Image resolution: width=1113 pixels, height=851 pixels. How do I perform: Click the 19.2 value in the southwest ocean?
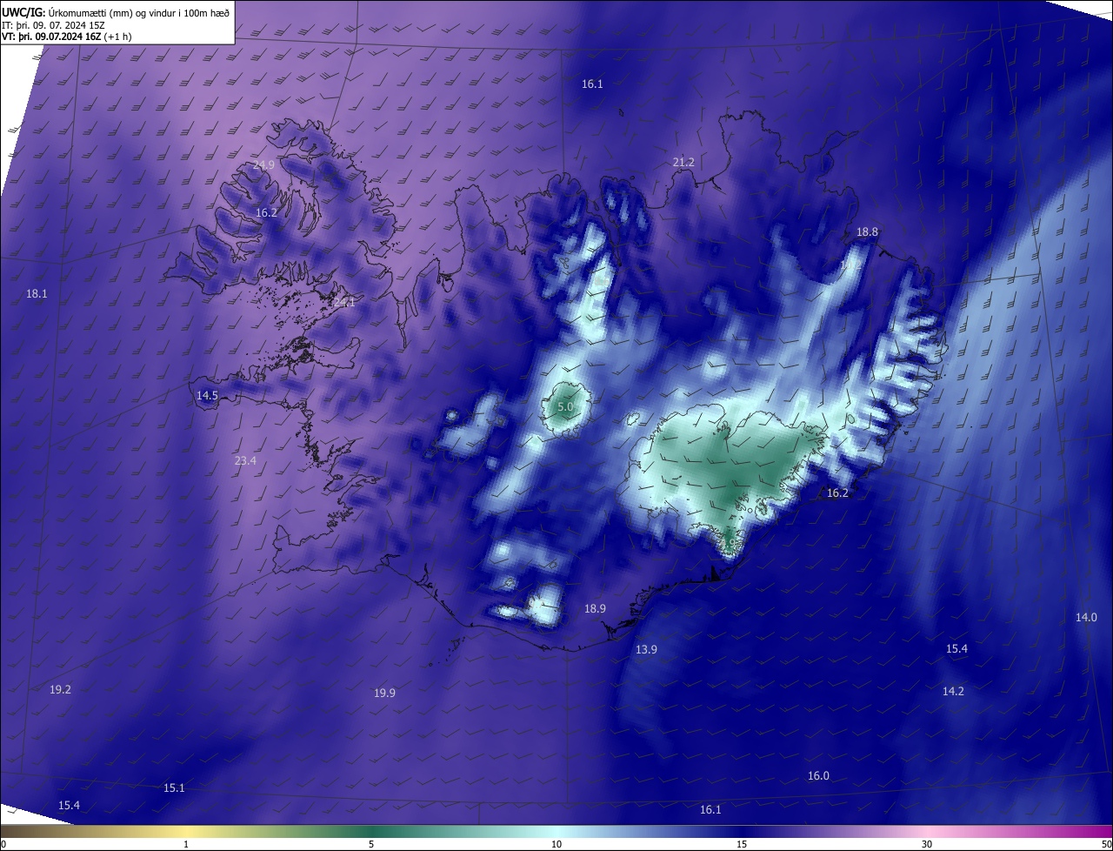pos(60,689)
